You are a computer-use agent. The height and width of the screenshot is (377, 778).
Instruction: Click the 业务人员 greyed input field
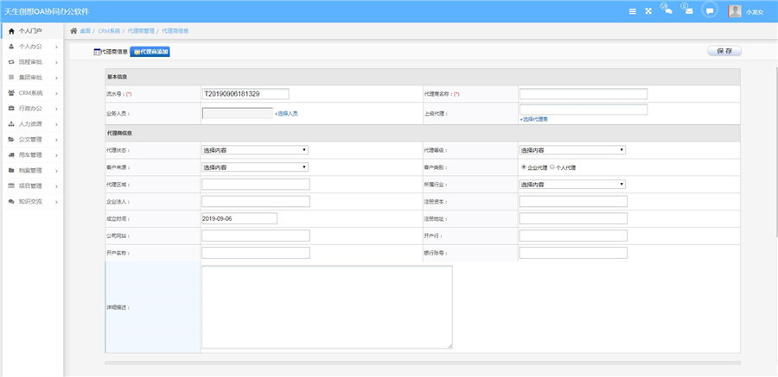[237, 114]
